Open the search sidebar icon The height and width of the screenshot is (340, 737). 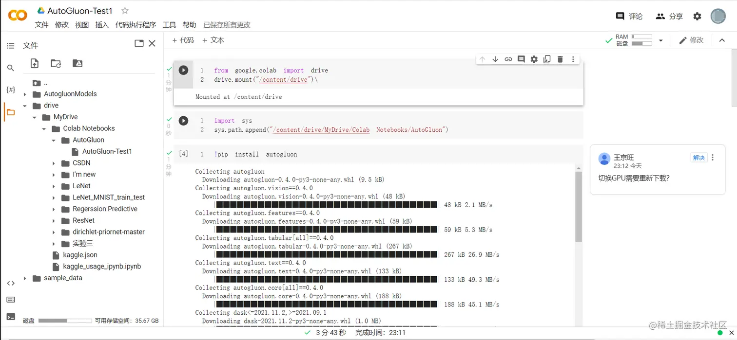[x=11, y=68]
